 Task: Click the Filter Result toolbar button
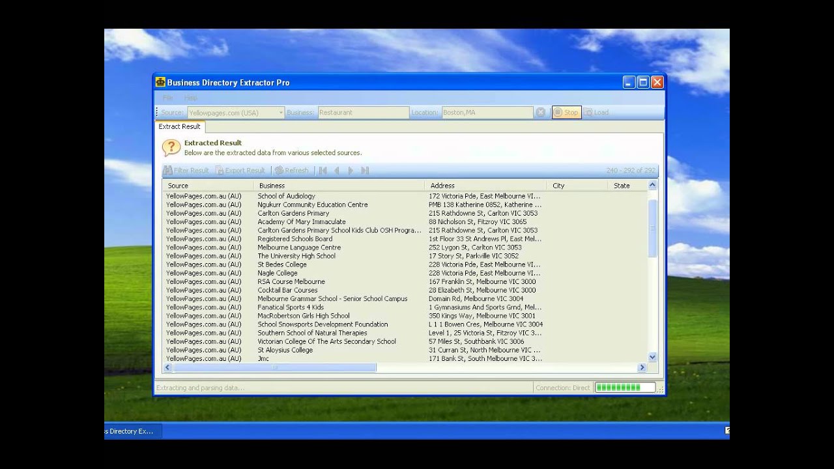tap(186, 171)
